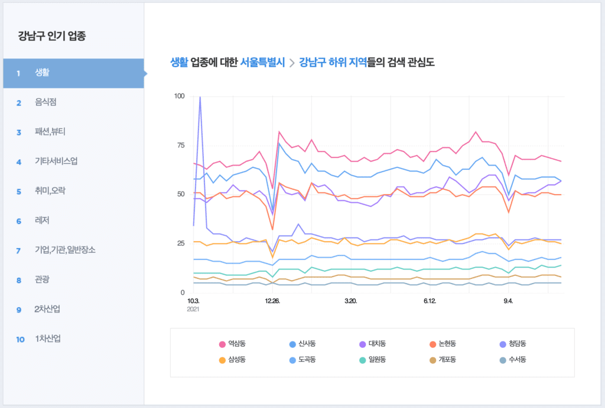Screen dimensions: 605x408
Task: Select 기타서비스업 from the category list
Action: pos(73,162)
